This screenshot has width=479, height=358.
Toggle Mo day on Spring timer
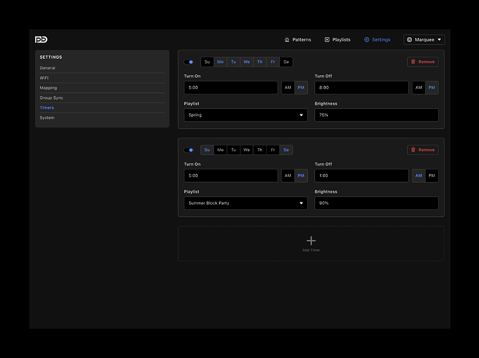click(x=221, y=62)
